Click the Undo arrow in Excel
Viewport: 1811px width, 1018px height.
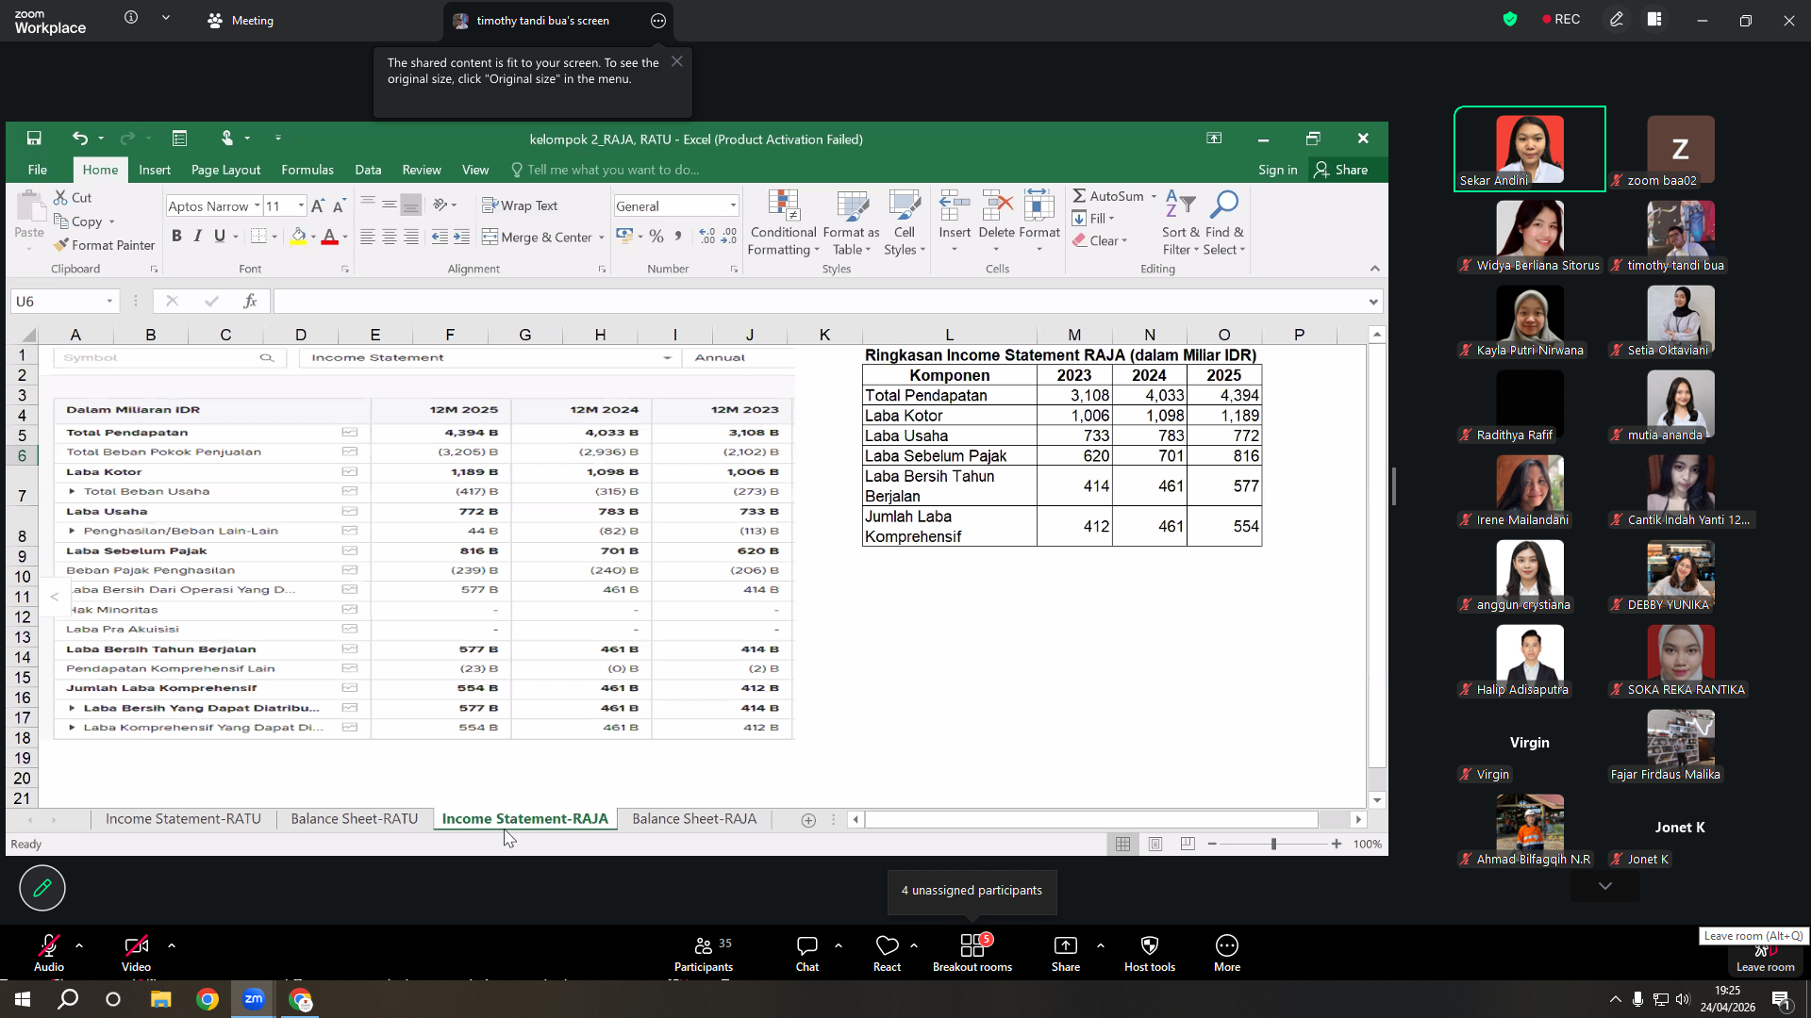pos(80,139)
